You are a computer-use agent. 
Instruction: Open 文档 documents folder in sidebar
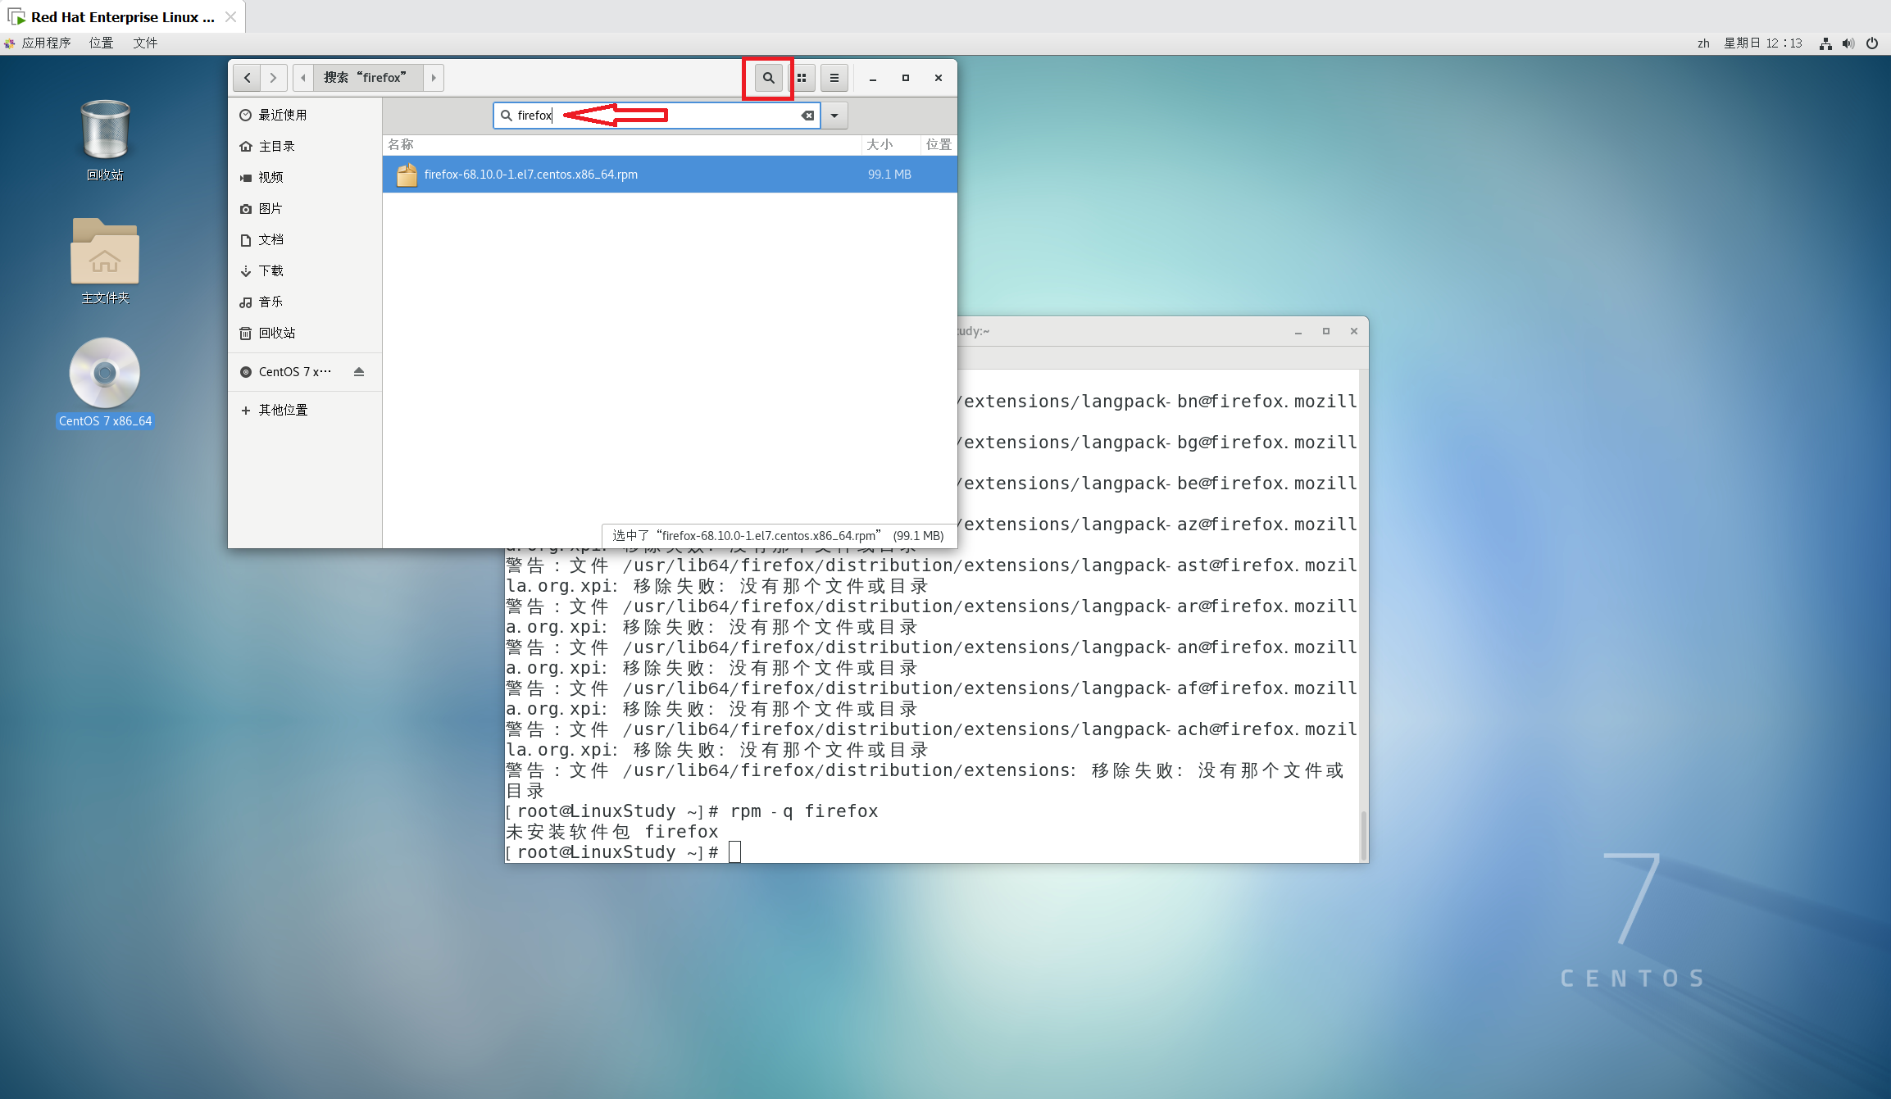tap(305, 240)
